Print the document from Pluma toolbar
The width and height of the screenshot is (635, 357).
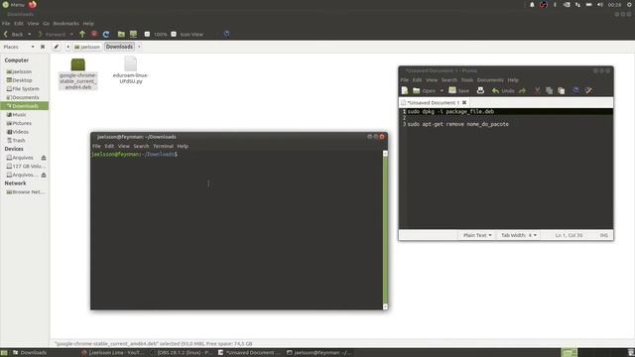[x=480, y=90]
